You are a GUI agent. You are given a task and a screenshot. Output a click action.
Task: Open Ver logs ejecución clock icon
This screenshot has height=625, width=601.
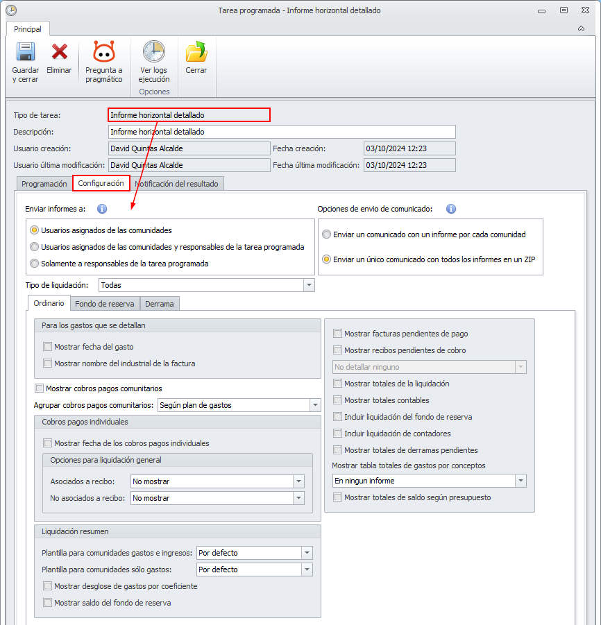[154, 51]
